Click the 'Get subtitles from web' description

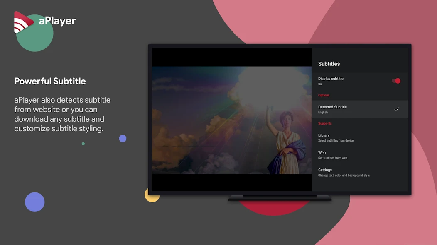point(332,158)
